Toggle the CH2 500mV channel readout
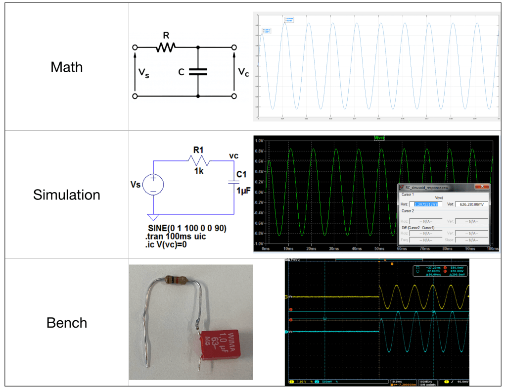Image resolution: width=506 pixels, height=392 pixels. tap(323, 382)
